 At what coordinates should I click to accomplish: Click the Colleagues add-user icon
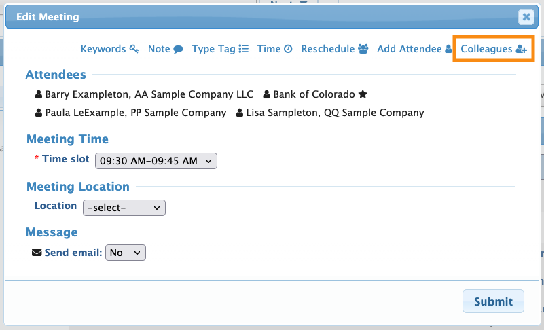pyautogui.click(x=521, y=49)
